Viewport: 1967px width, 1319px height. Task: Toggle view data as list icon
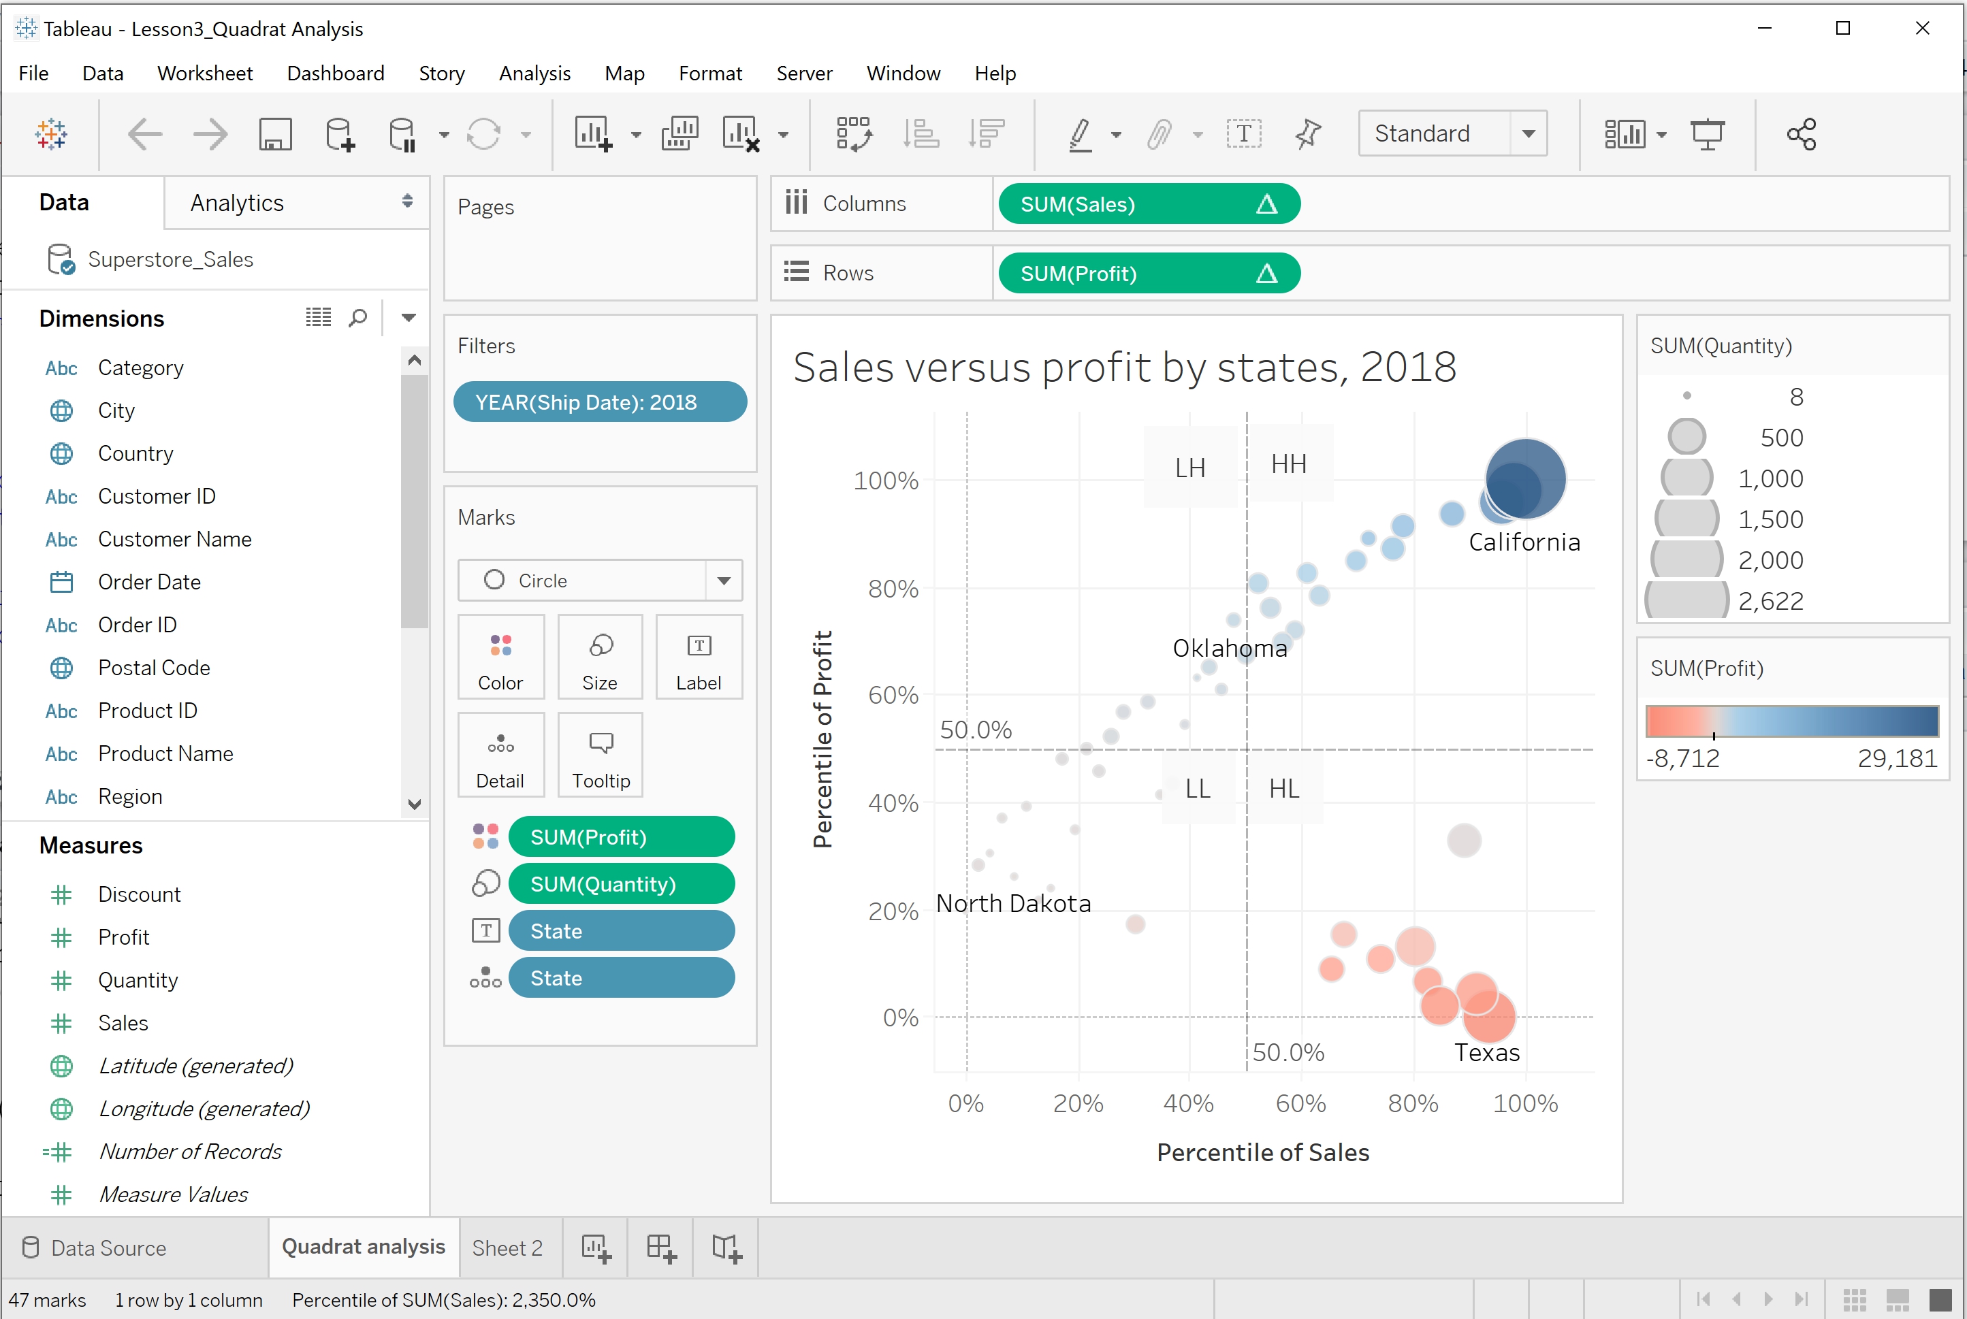point(318,318)
